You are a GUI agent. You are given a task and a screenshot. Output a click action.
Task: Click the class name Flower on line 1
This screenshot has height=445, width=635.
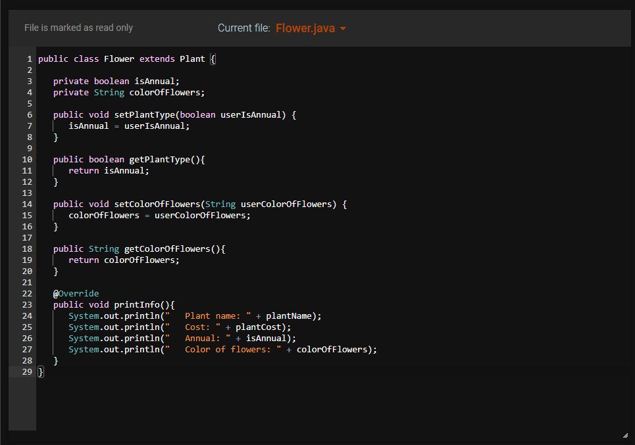coord(119,59)
